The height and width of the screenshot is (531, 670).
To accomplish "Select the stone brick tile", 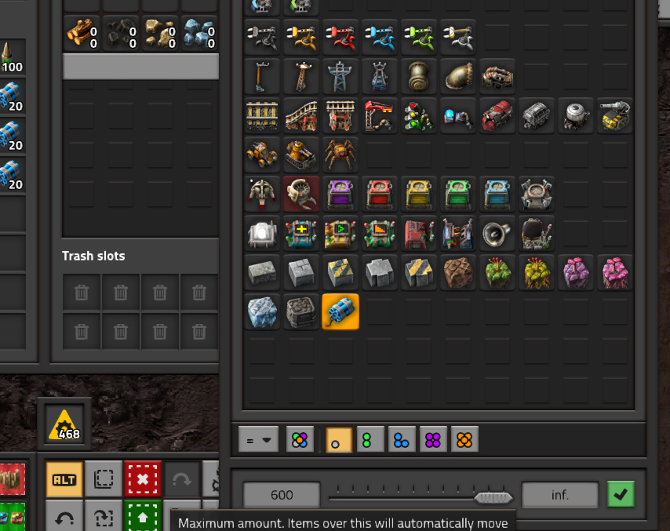I will (262, 272).
